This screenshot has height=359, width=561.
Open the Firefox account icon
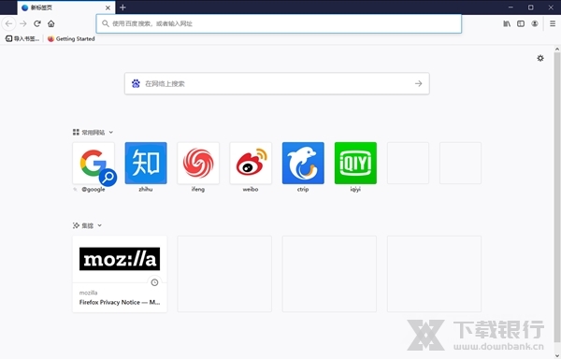click(x=535, y=23)
